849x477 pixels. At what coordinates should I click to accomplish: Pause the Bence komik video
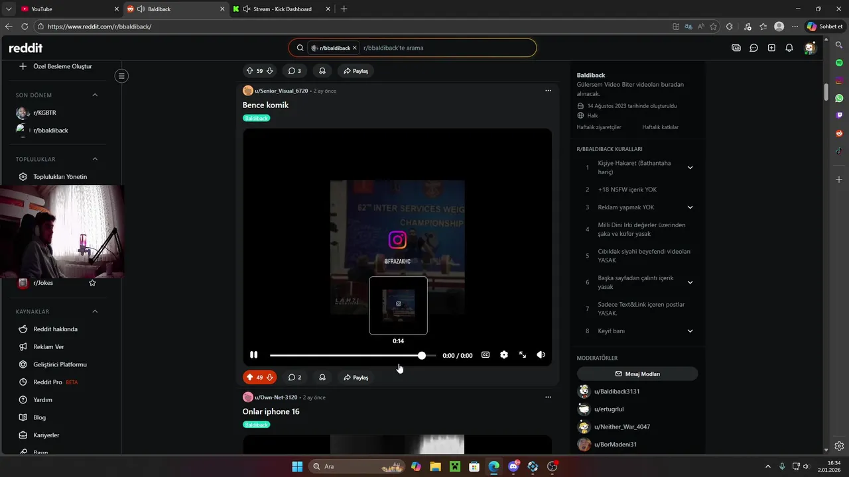click(x=253, y=355)
